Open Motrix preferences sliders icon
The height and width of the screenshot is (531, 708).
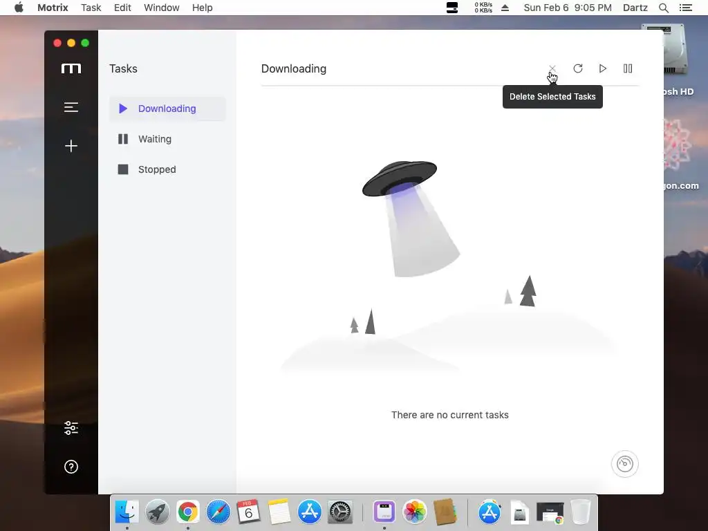click(x=71, y=427)
